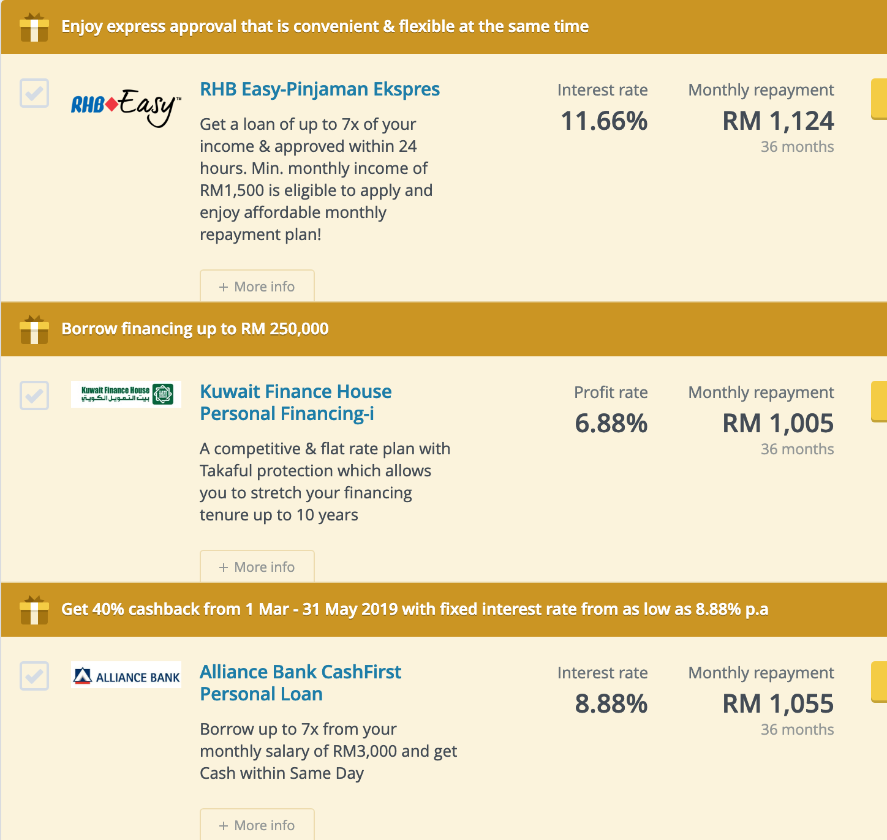Tick the Alliance Bank CashFirst compare checkbox
Viewport: 887px width, 840px height.
point(34,676)
